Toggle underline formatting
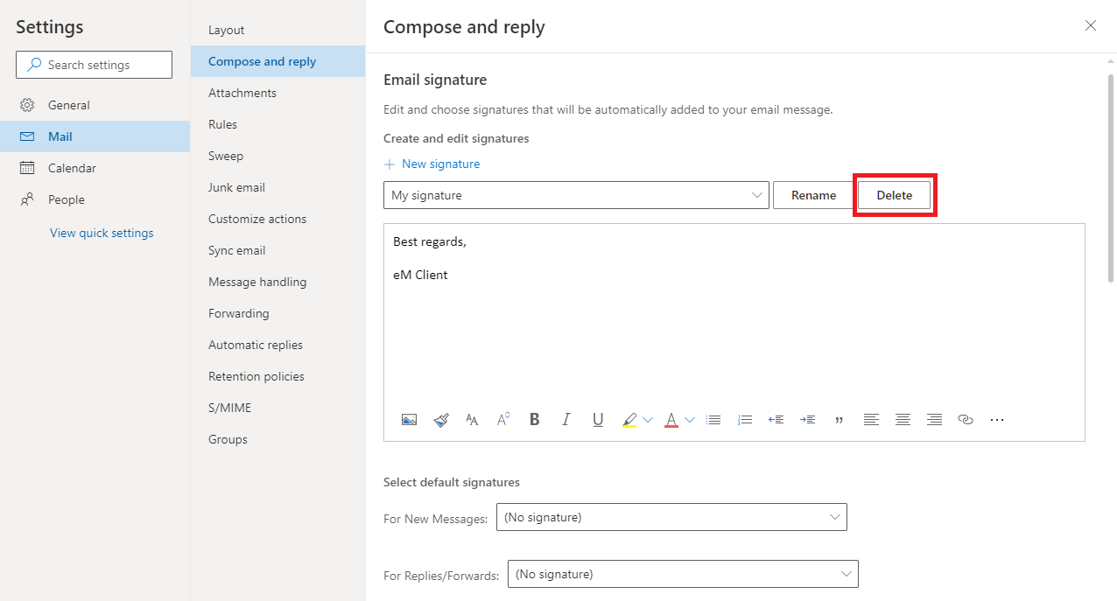Viewport: 1117px width, 601px height. [598, 420]
